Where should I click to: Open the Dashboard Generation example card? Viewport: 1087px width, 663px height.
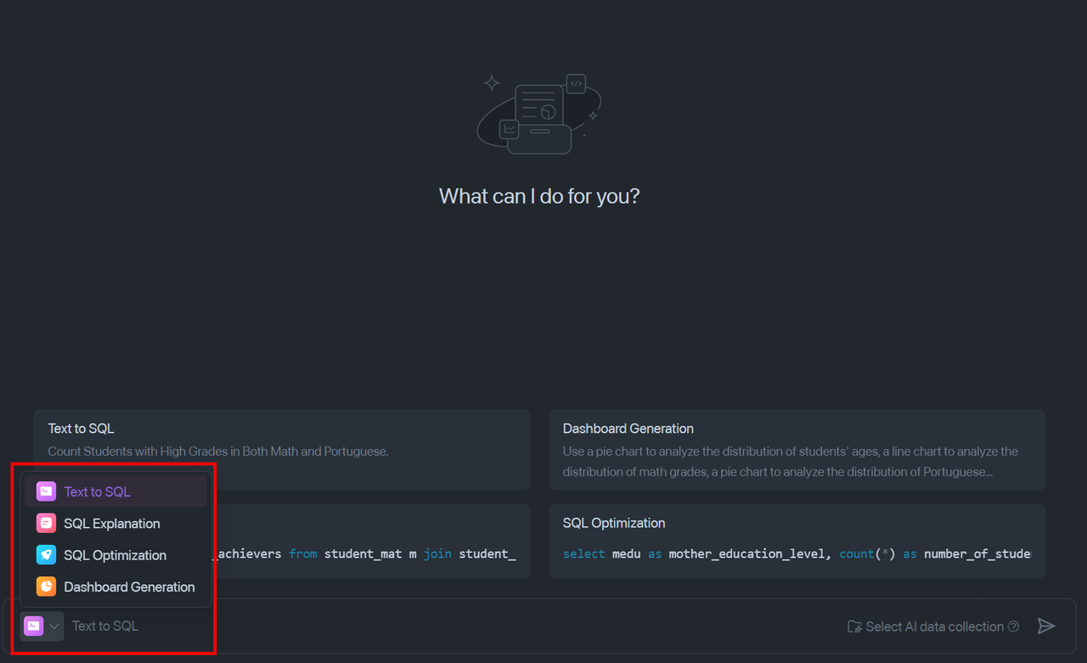pos(797,450)
